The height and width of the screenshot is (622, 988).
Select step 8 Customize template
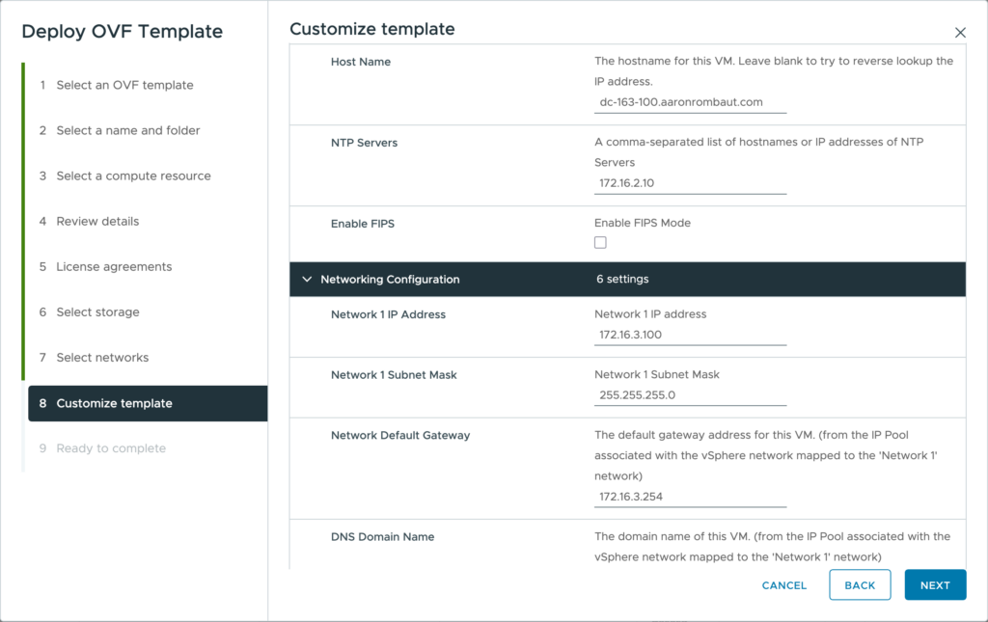(x=114, y=403)
